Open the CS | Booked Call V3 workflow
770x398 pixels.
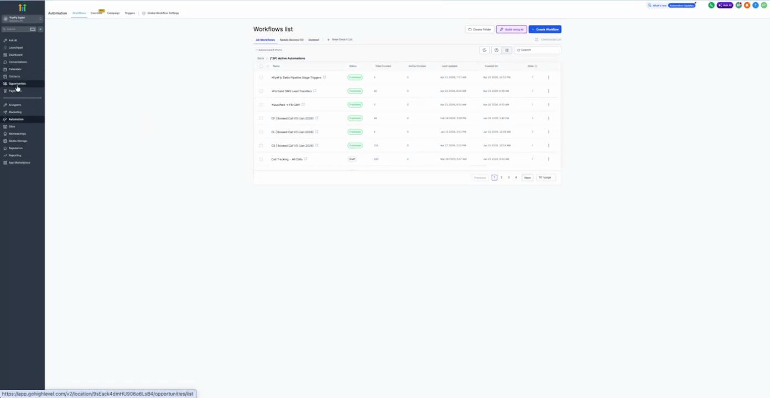pyautogui.click(x=292, y=146)
